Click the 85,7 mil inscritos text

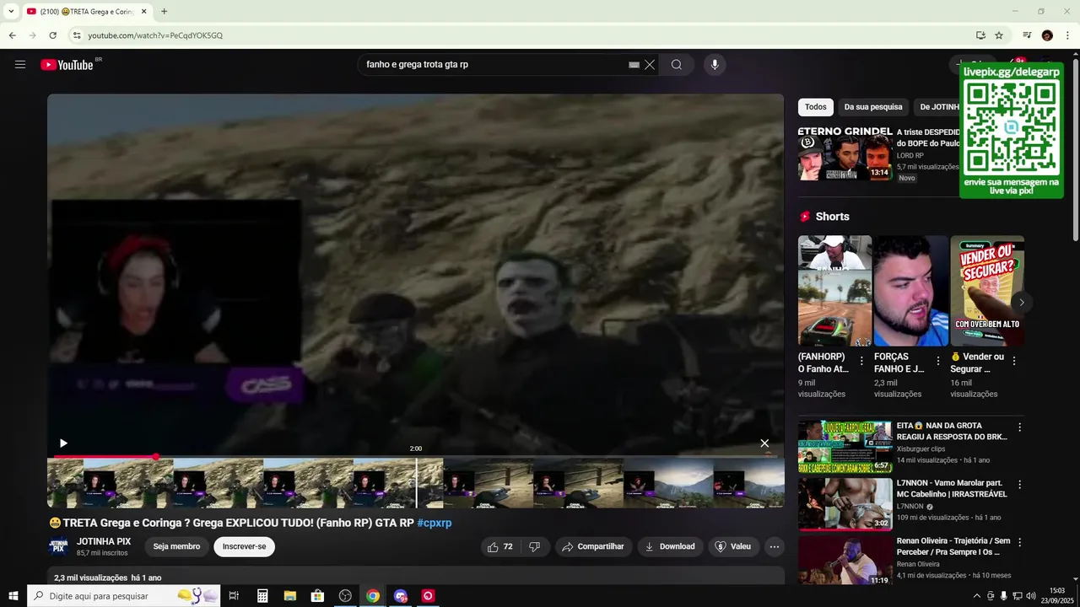click(x=102, y=553)
